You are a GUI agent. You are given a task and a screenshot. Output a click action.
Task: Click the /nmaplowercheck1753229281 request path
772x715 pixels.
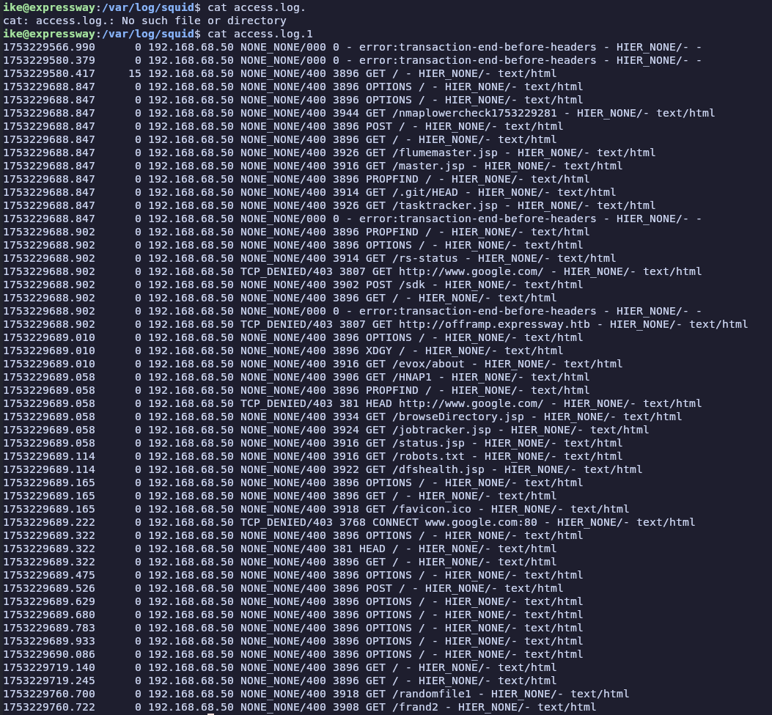(x=474, y=113)
